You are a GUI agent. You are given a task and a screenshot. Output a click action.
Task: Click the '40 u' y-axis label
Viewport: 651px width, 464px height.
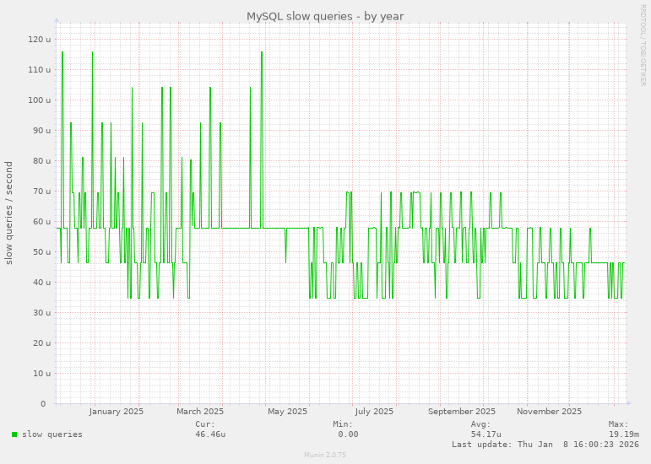pos(42,282)
